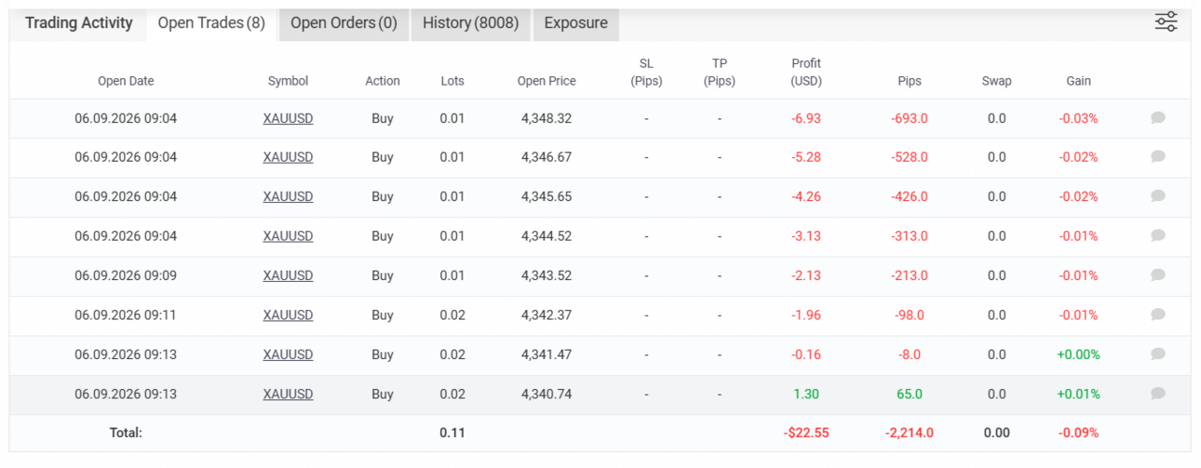Open the History (8008) tab
This screenshot has width=1201, height=468.
click(x=471, y=23)
